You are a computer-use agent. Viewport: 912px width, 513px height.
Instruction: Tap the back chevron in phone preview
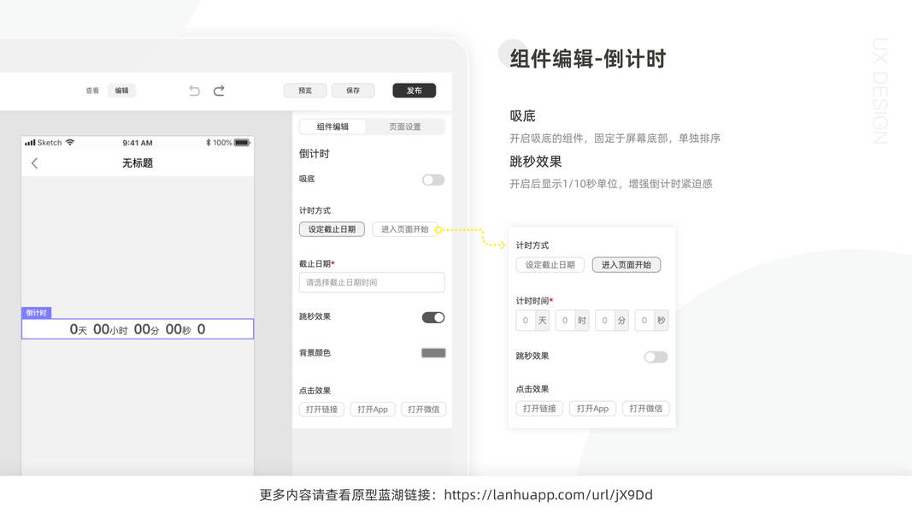(34, 163)
